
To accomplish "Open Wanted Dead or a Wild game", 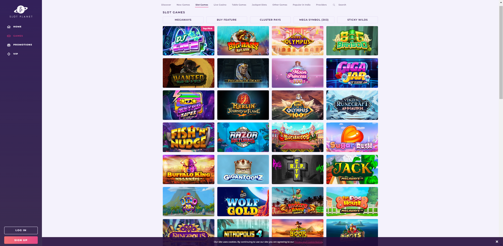I will pyautogui.click(x=188, y=73).
